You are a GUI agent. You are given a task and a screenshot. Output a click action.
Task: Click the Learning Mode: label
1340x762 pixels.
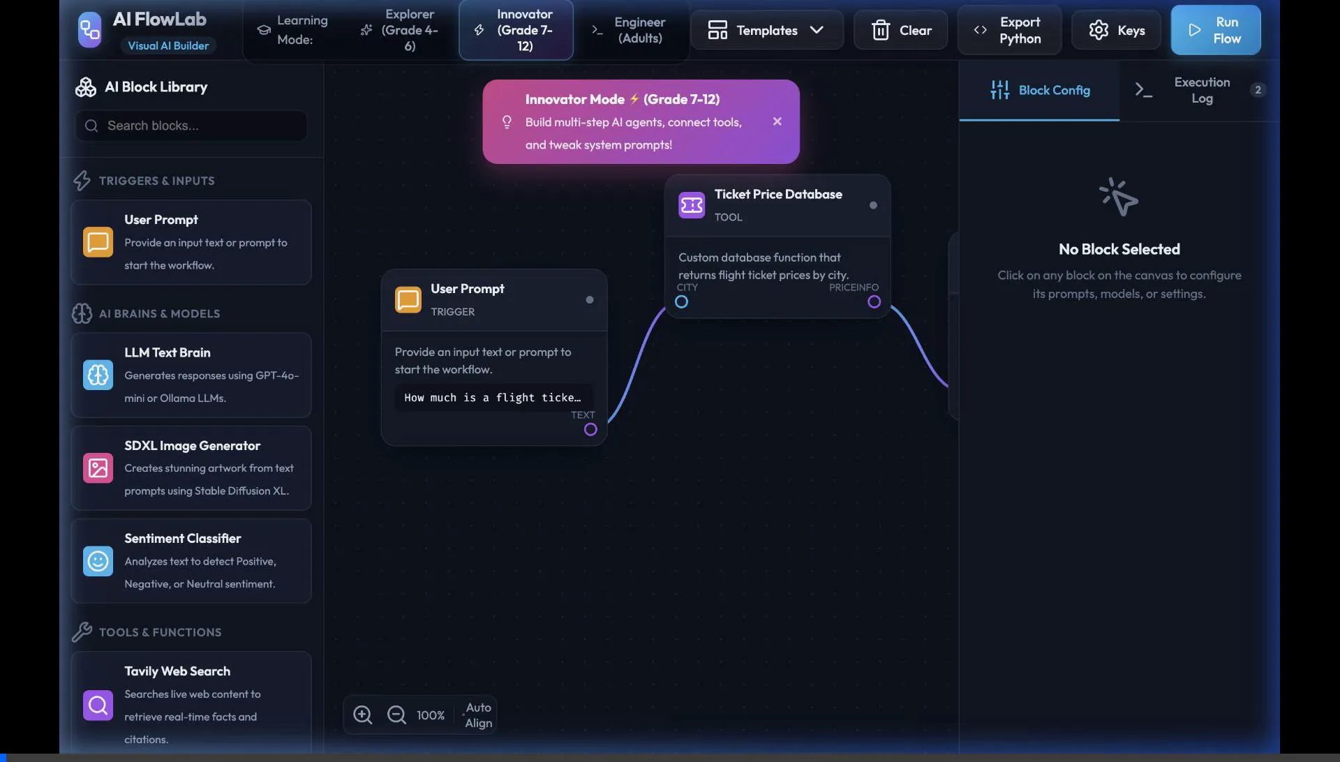[302, 30]
